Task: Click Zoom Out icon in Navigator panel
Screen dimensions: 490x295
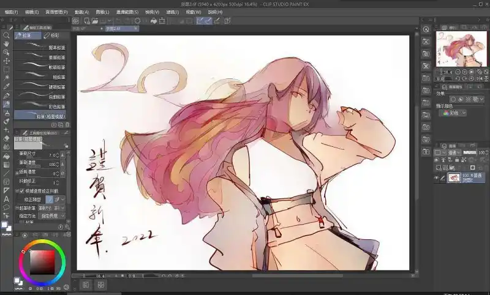Action: (458, 72)
